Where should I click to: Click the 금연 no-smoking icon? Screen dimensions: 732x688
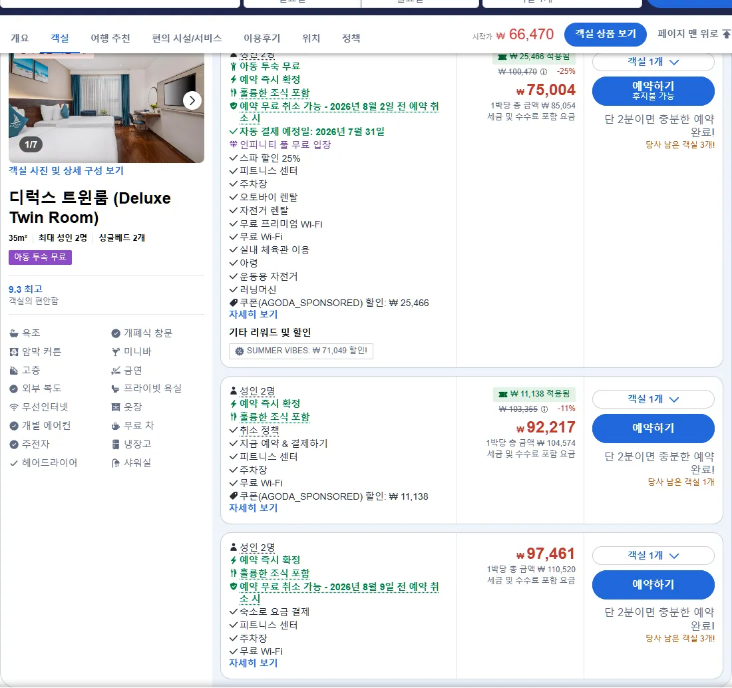pos(116,371)
